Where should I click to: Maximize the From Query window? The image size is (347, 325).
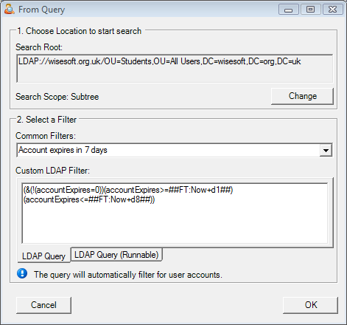coord(311,10)
